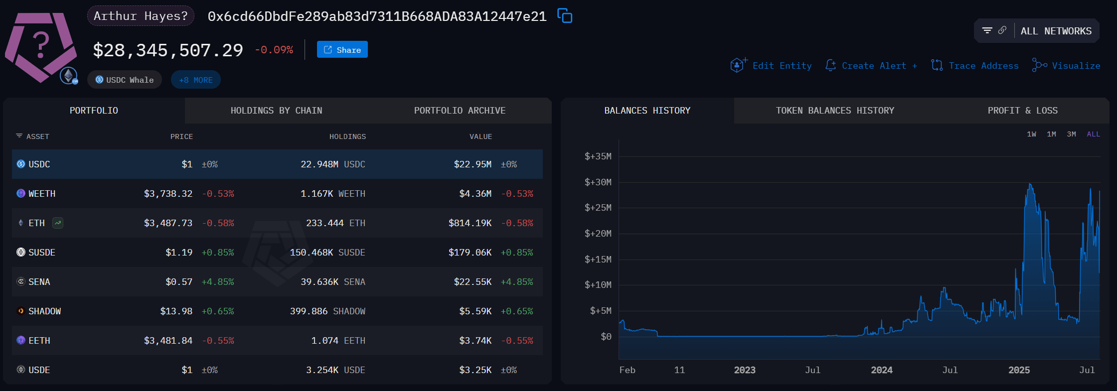The width and height of the screenshot is (1117, 391).
Task: Click the Trace Address icon
Action: point(937,65)
